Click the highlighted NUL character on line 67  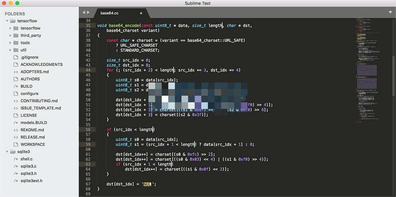tap(147, 184)
